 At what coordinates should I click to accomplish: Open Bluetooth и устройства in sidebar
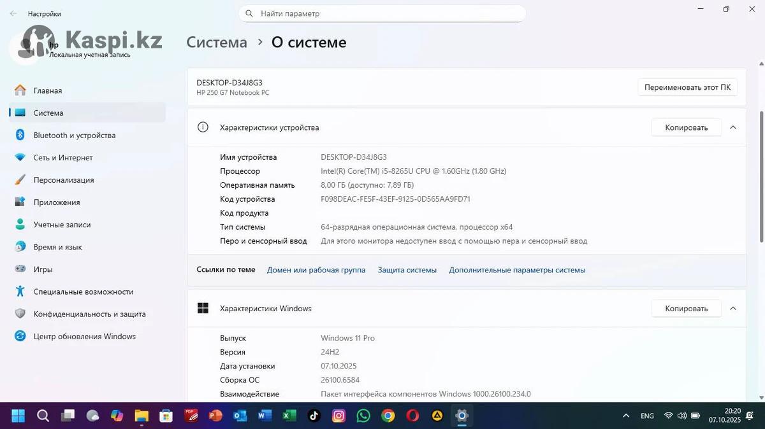tap(74, 136)
